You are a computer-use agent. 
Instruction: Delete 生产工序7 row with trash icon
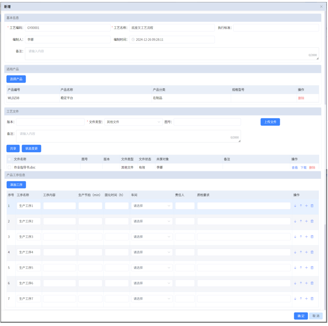click(312, 299)
